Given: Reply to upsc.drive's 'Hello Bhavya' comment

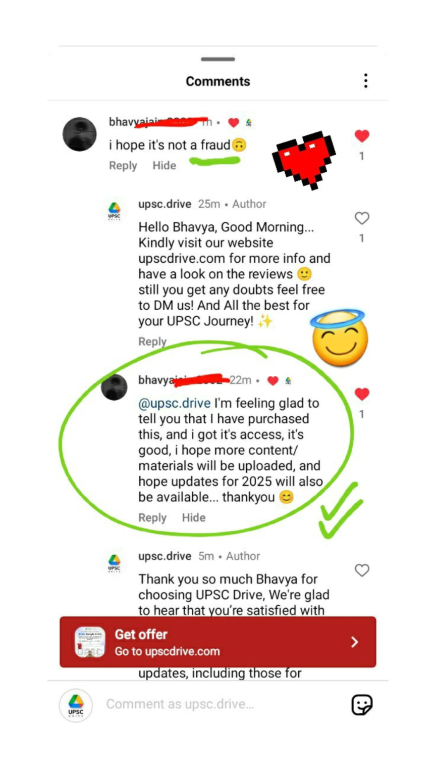Looking at the screenshot, I should tap(152, 342).
